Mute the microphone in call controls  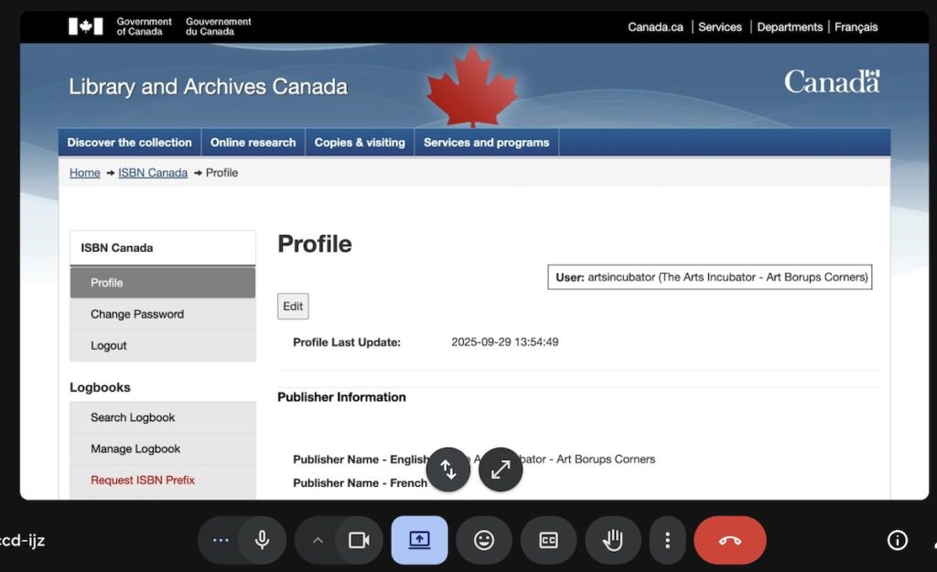(x=263, y=540)
